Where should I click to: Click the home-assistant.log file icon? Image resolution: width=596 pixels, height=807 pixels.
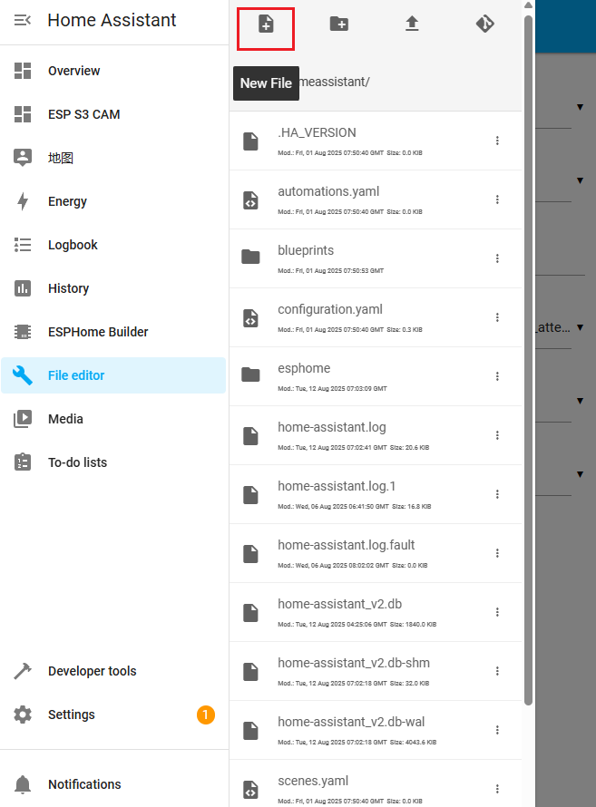point(250,436)
